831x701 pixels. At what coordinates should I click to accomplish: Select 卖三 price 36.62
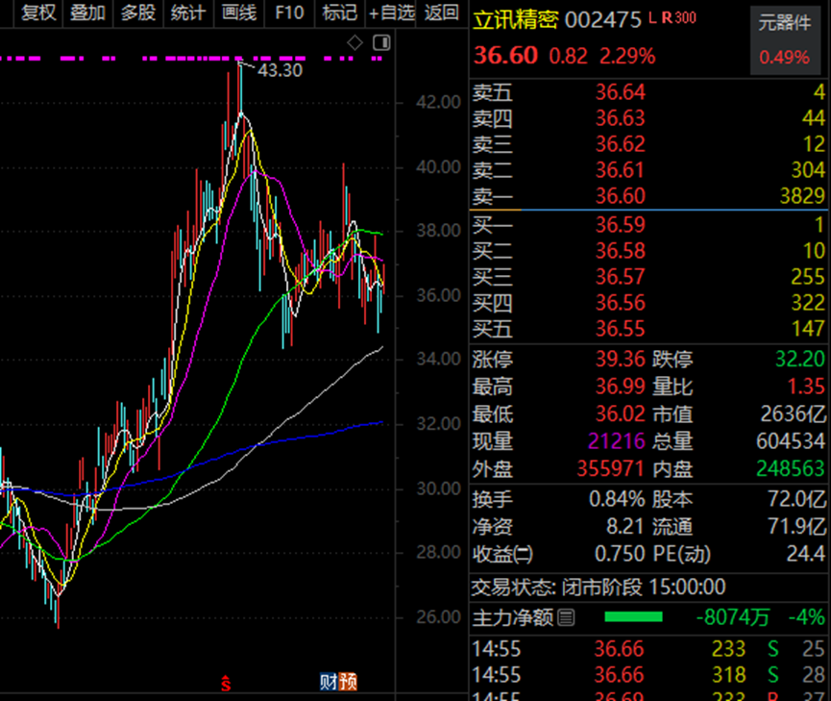pos(620,144)
